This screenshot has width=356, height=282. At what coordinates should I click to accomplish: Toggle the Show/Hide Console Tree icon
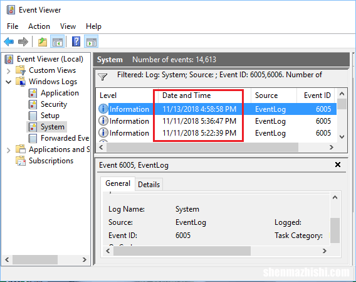pos(57,42)
